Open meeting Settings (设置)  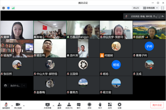pos(120,105)
